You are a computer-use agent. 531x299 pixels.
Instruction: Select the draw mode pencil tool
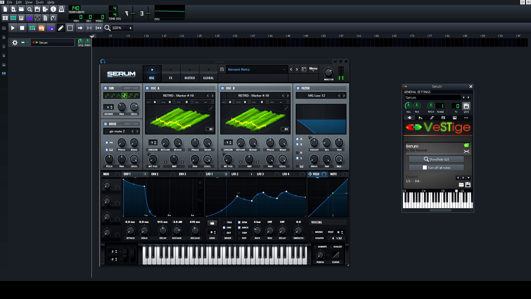(61, 28)
